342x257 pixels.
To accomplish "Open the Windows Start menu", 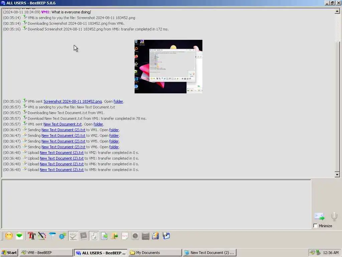I will (9, 253).
